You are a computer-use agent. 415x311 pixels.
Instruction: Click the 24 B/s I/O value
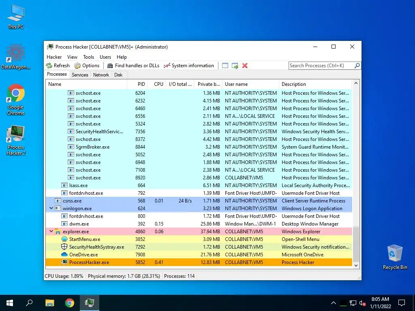click(185, 201)
